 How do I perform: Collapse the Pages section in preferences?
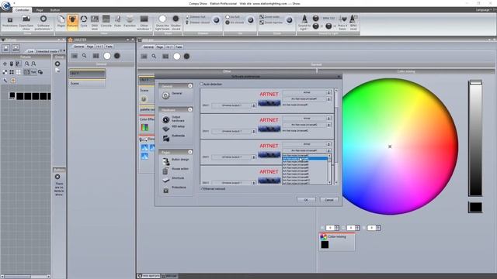(x=189, y=152)
